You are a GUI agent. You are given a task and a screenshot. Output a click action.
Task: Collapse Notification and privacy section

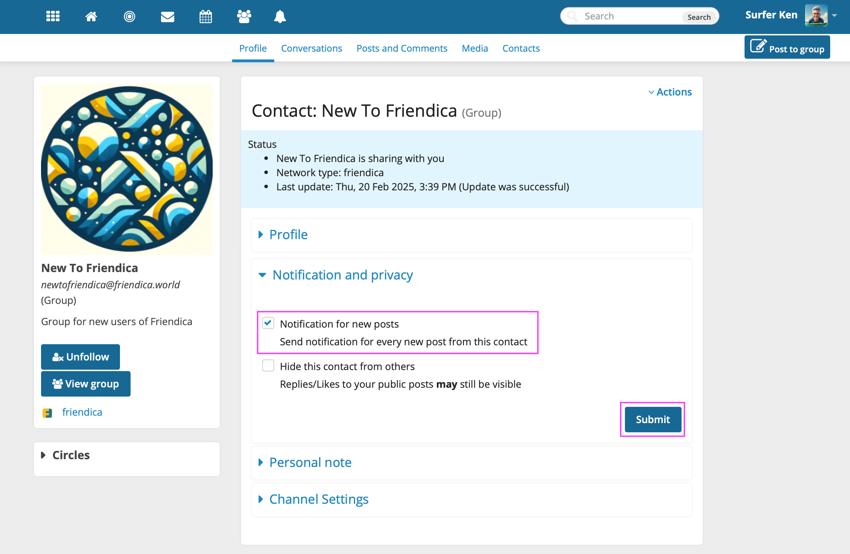tap(335, 275)
